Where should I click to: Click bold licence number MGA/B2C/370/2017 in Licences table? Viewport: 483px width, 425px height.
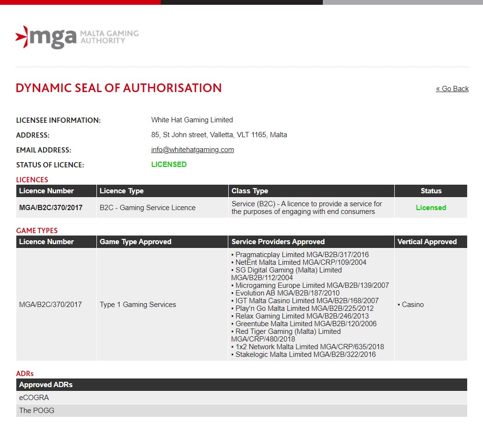click(x=51, y=208)
